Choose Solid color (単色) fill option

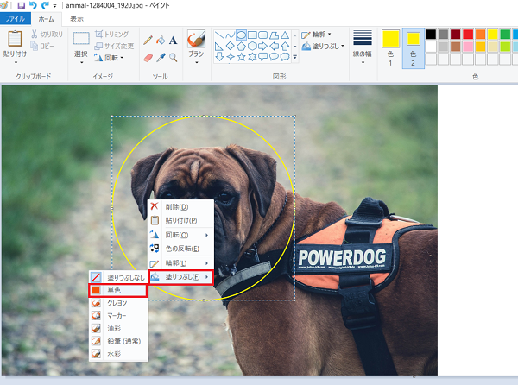(118, 290)
